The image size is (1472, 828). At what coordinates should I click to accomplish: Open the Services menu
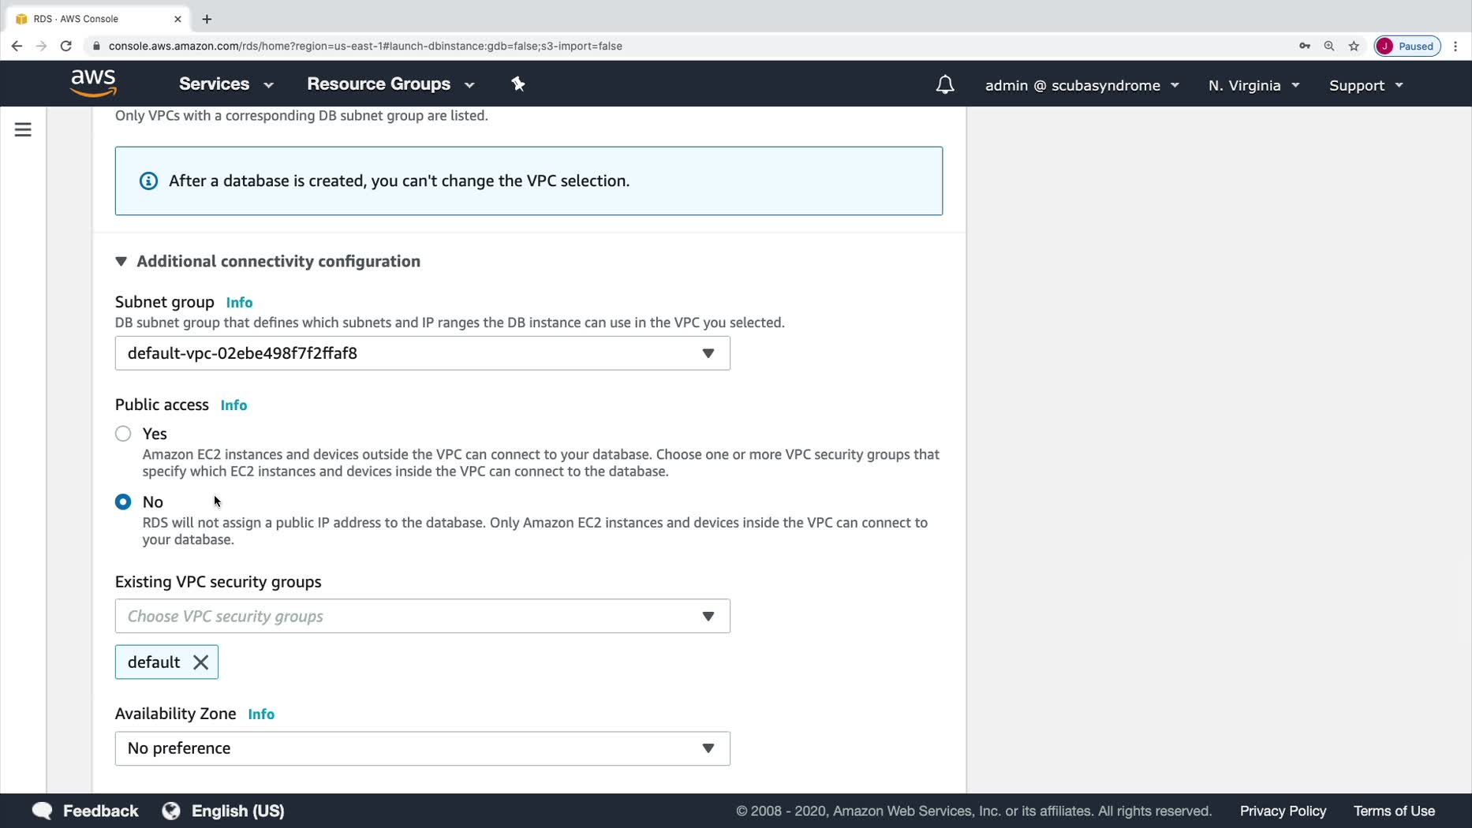tap(226, 84)
